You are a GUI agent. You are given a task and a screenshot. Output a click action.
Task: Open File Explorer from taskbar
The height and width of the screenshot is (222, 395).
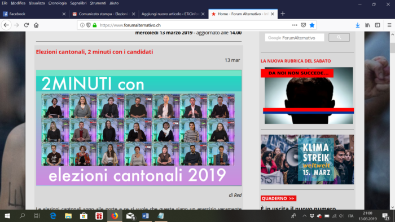(x=68, y=216)
